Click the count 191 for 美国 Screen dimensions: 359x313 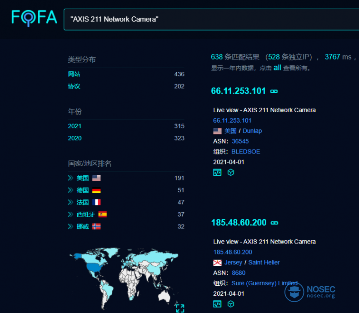click(x=179, y=178)
